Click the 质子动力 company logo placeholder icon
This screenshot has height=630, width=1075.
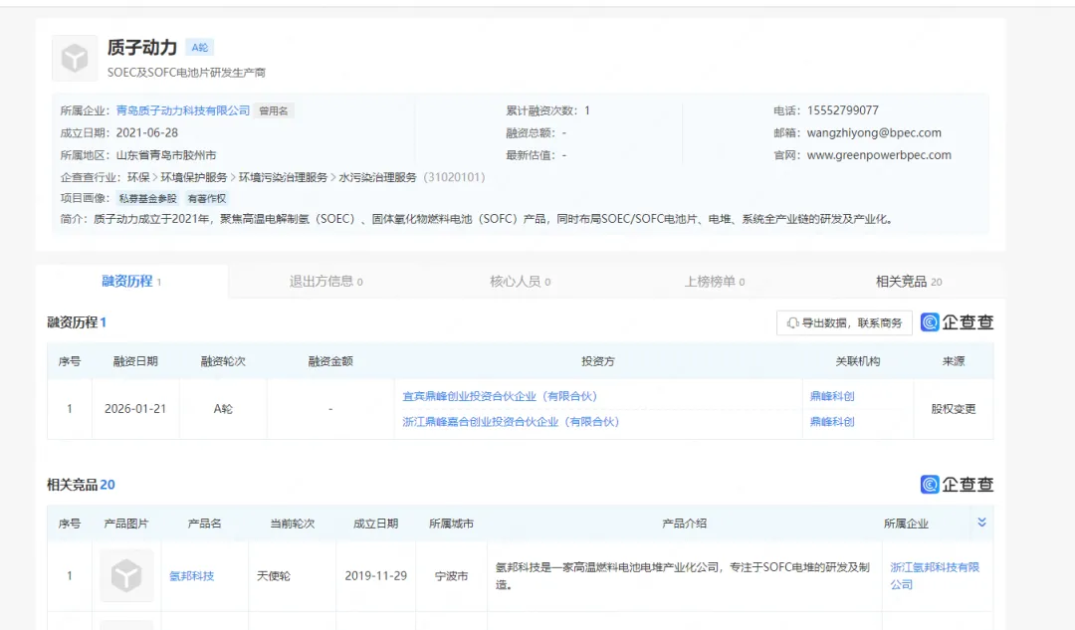[75, 59]
